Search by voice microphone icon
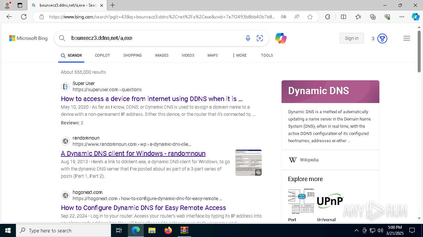423x237 pixels. pos(248,38)
